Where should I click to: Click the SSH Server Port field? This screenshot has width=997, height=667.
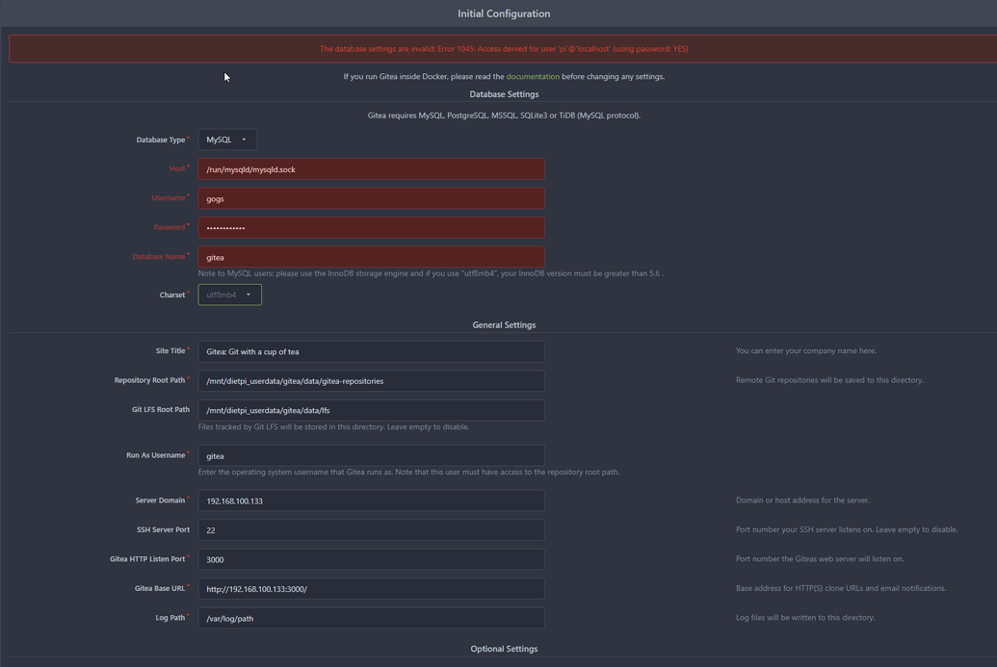pyautogui.click(x=371, y=530)
